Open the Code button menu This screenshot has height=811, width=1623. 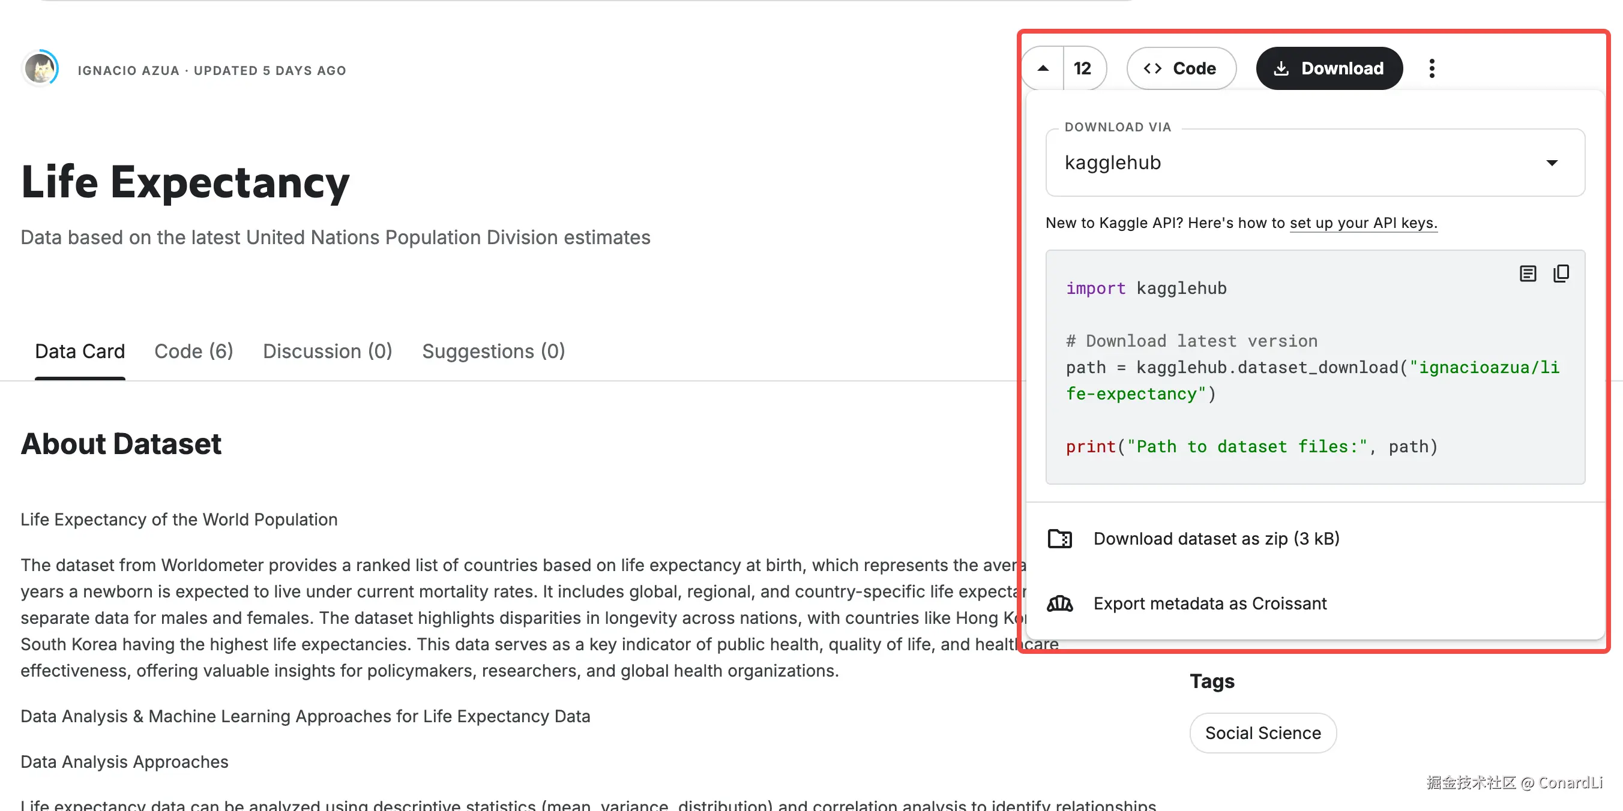pyautogui.click(x=1181, y=68)
